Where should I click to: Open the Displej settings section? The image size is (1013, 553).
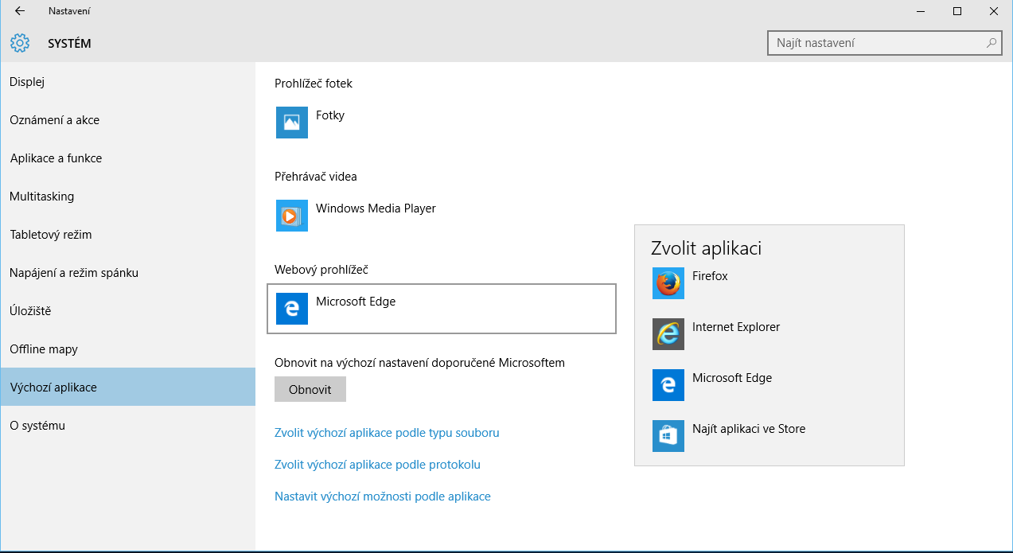coord(27,82)
